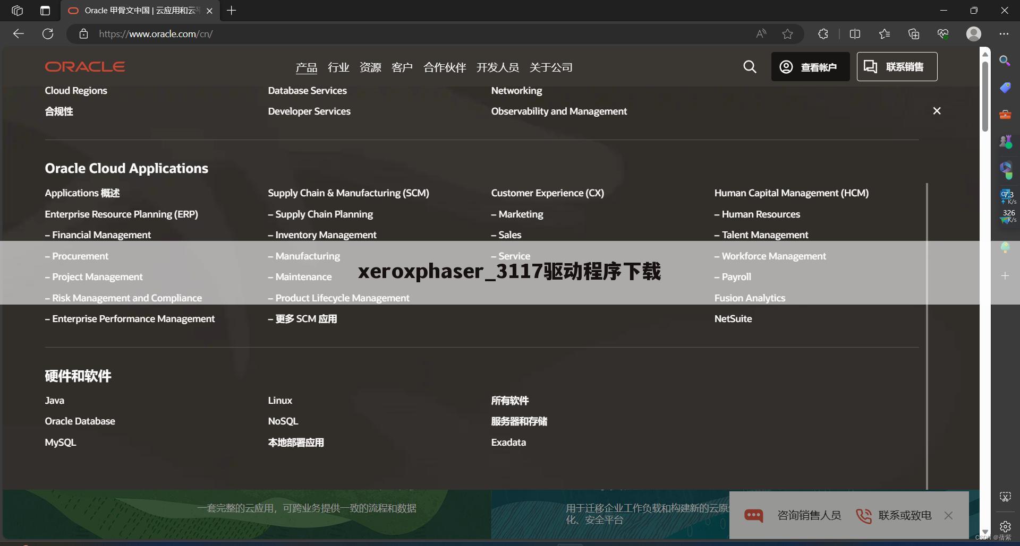Viewport: 1020px width, 546px height.
Task: Open the favorites list icon
Action: (884, 34)
